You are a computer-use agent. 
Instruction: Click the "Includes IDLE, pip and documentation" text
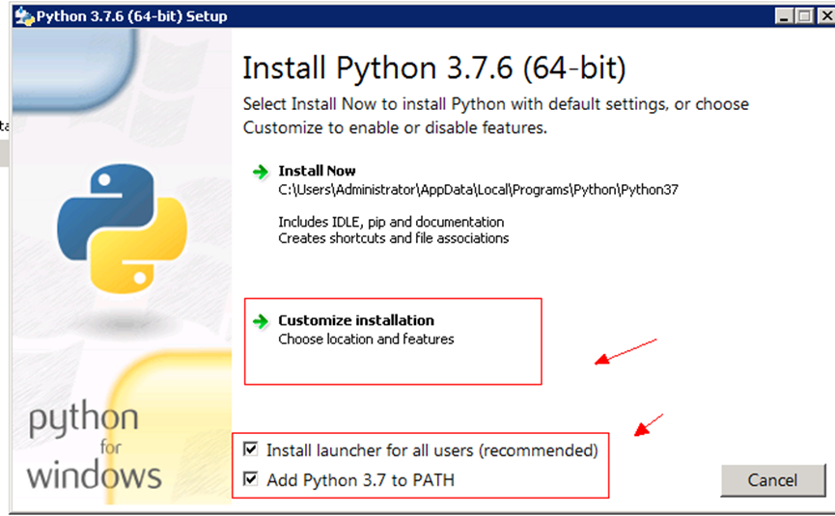pos(391,222)
